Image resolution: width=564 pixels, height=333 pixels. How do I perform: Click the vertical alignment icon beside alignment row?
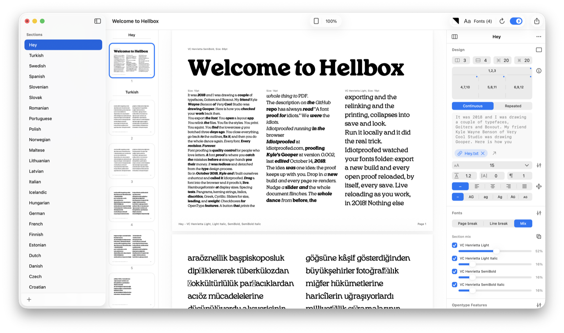539,186
